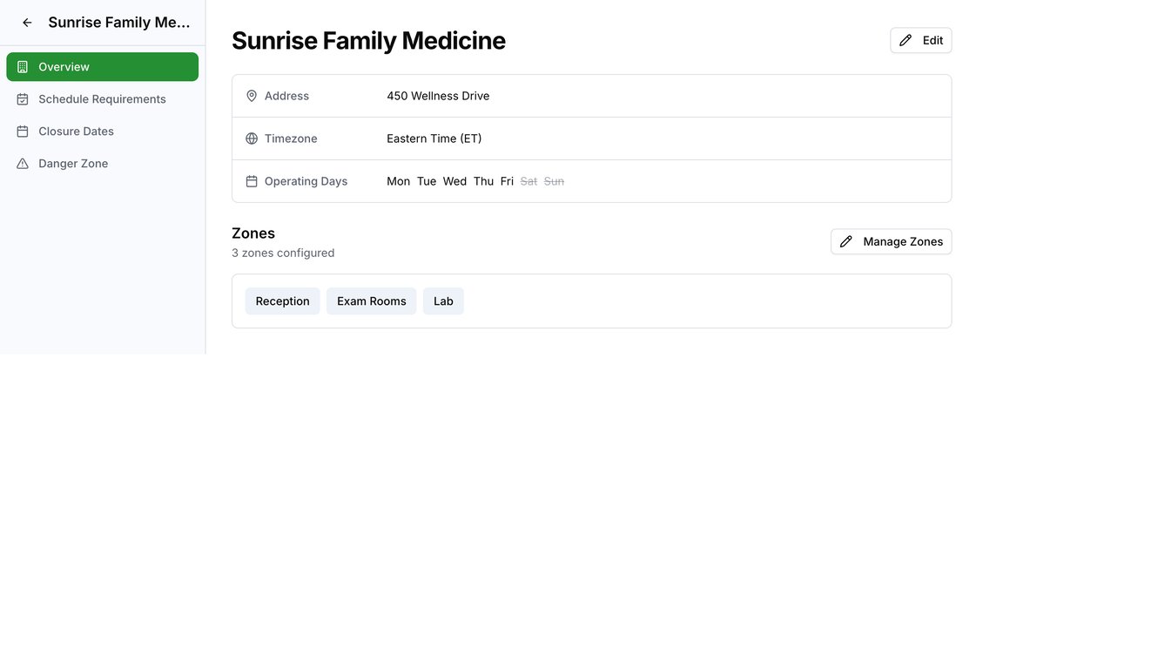Screen dimensions: 1158x669
Task: Click the Danger Zone warning triangle icon
Action: pyautogui.click(x=23, y=164)
